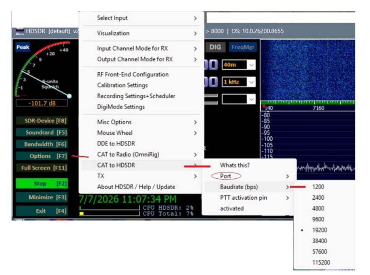370x275 pixels.
Task: Select DDE to HDSDR entry
Action: 141,143
